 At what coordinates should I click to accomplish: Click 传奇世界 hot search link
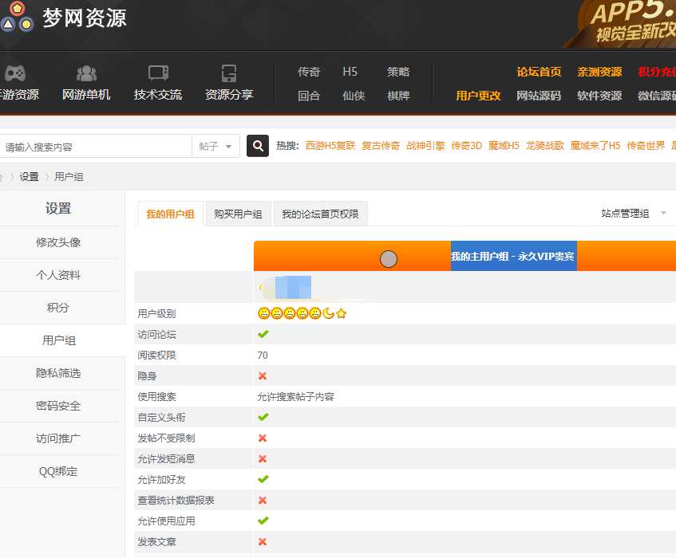[x=646, y=146]
